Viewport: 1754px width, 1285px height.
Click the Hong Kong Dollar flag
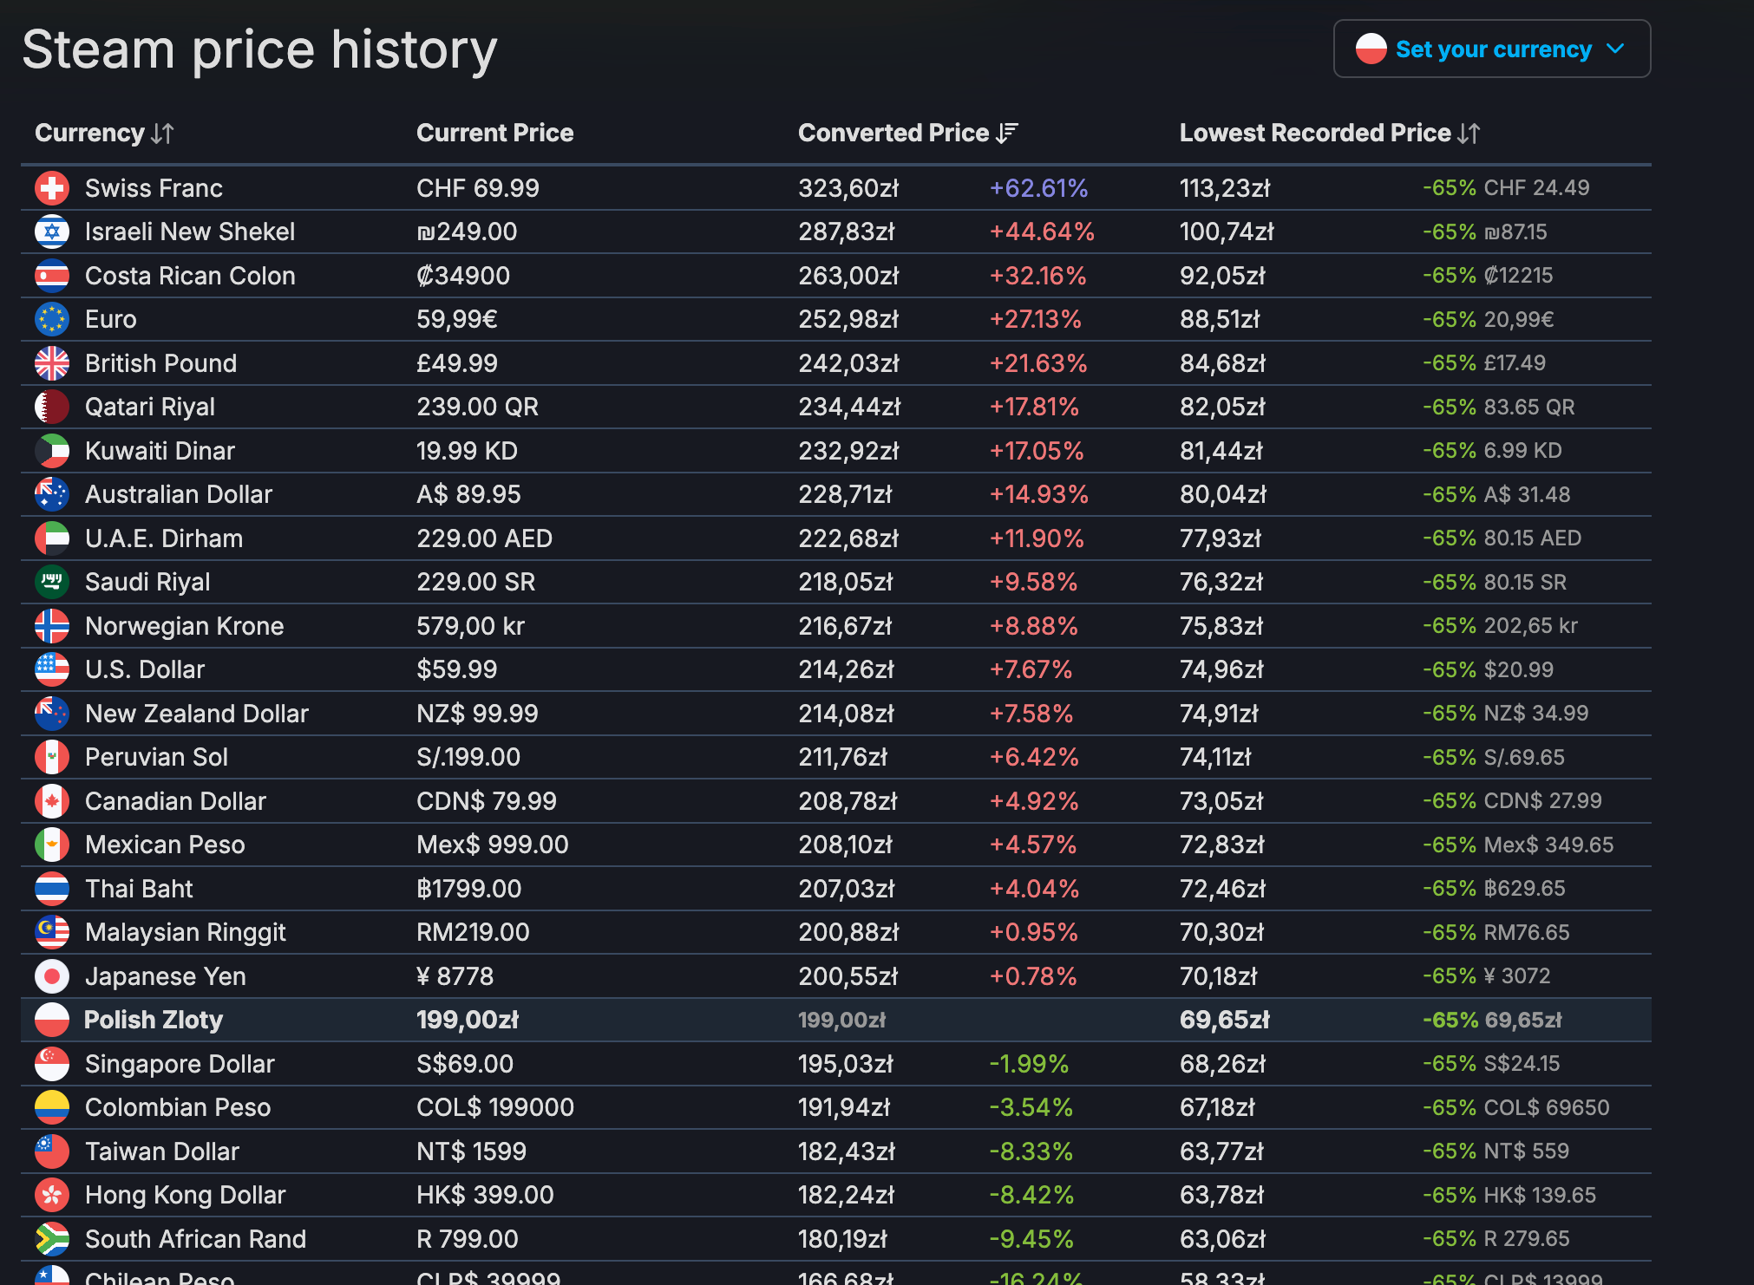click(x=52, y=1195)
